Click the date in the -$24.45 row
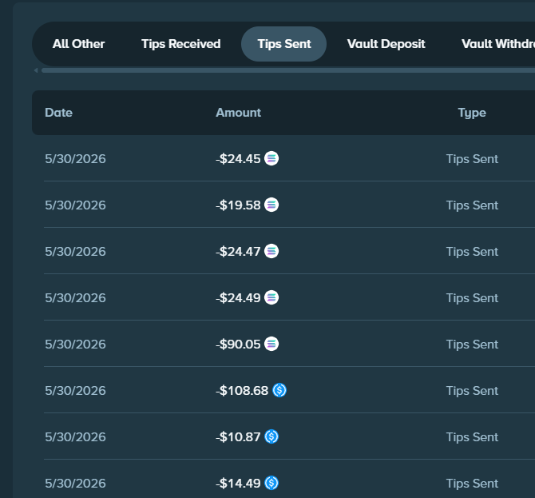 pos(75,159)
